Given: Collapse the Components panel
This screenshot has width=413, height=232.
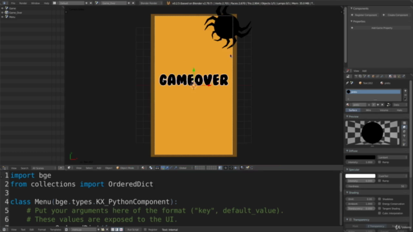Looking at the screenshot, I should point(351,8).
